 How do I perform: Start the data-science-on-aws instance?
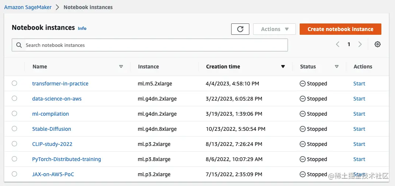click(359, 99)
